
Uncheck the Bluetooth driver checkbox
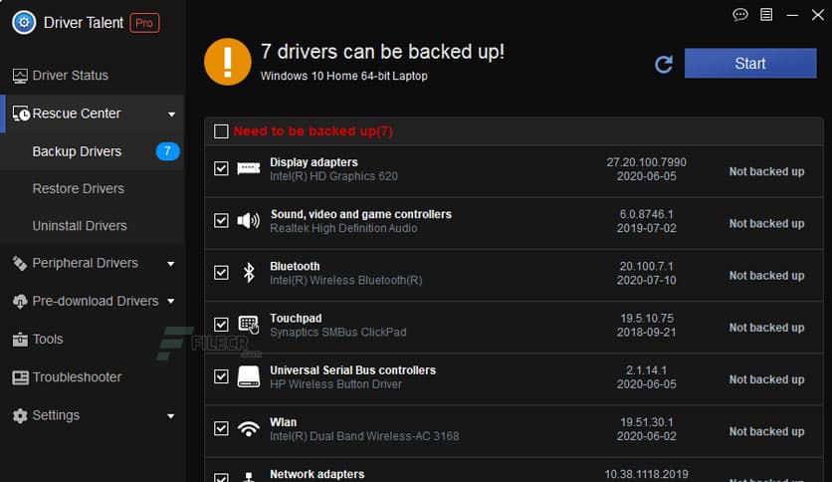(x=221, y=272)
